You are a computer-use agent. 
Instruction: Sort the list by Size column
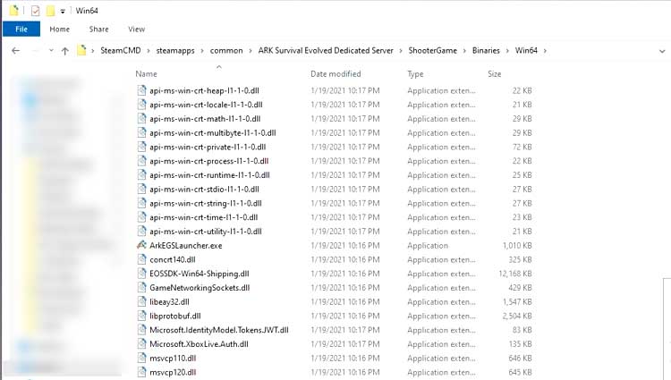pyautogui.click(x=494, y=74)
